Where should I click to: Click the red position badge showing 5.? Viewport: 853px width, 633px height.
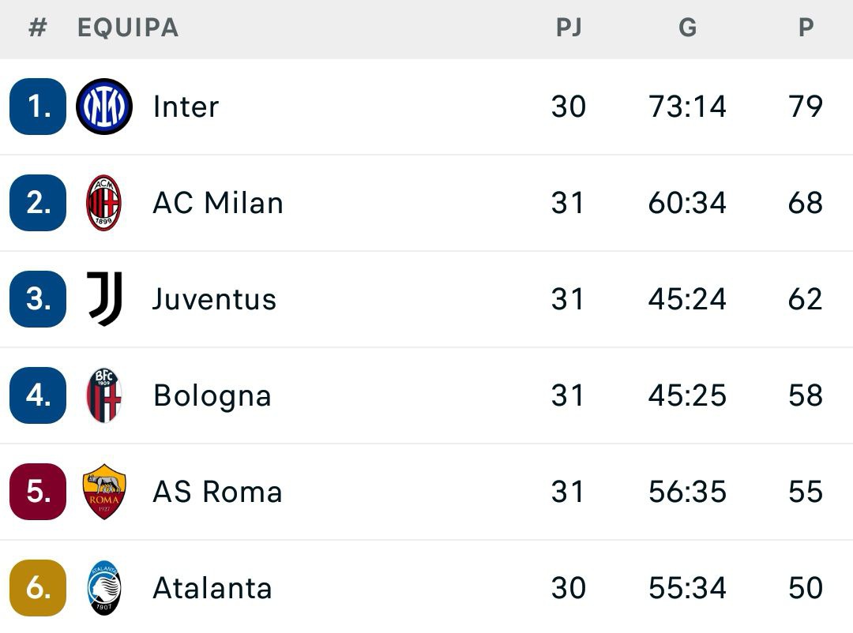pyautogui.click(x=37, y=491)
